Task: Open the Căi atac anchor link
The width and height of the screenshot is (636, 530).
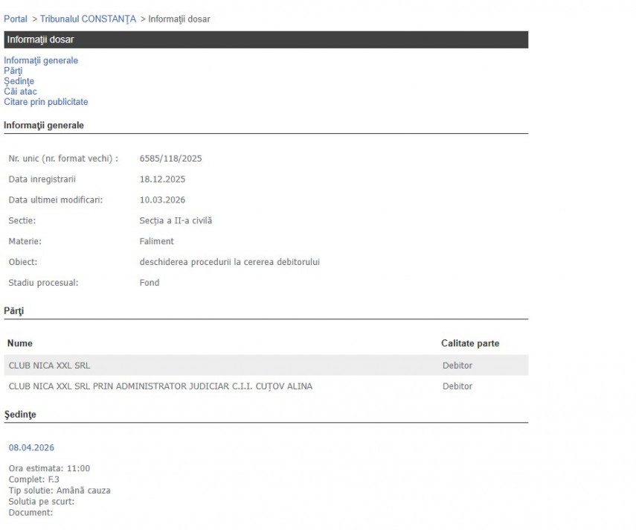Action: pos(20,92)
